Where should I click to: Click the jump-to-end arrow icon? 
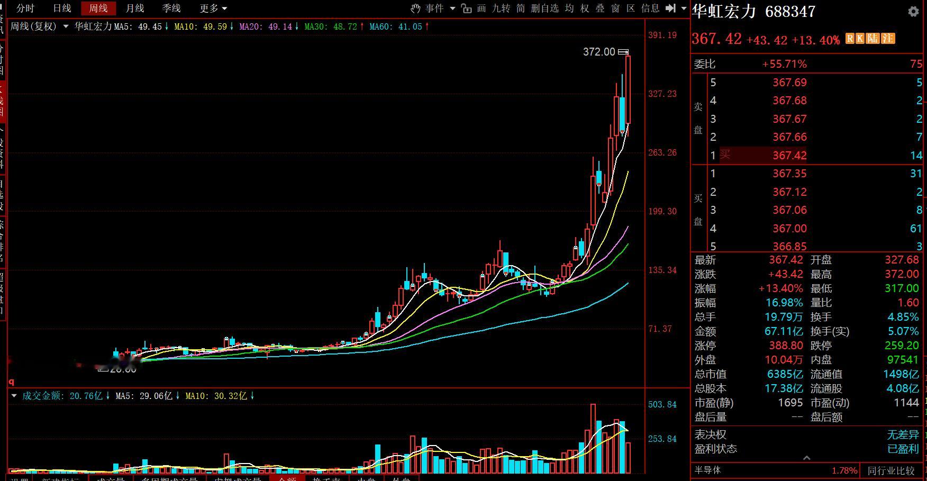click(x=670, y=8)
